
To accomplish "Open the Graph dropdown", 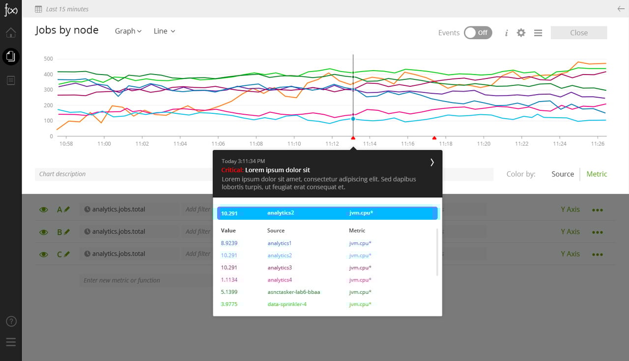I will 128,31.
